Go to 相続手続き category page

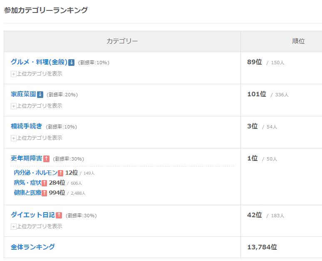[26, 126]
